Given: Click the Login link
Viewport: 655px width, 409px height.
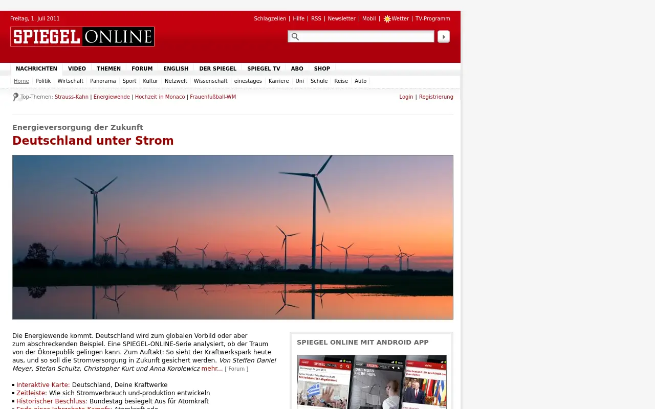Looking at the screenshot, I should coord(406,97).
